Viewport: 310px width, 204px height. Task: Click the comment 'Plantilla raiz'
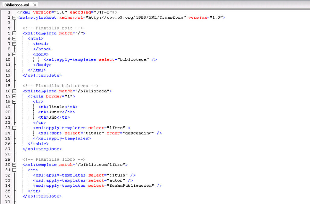53,28
